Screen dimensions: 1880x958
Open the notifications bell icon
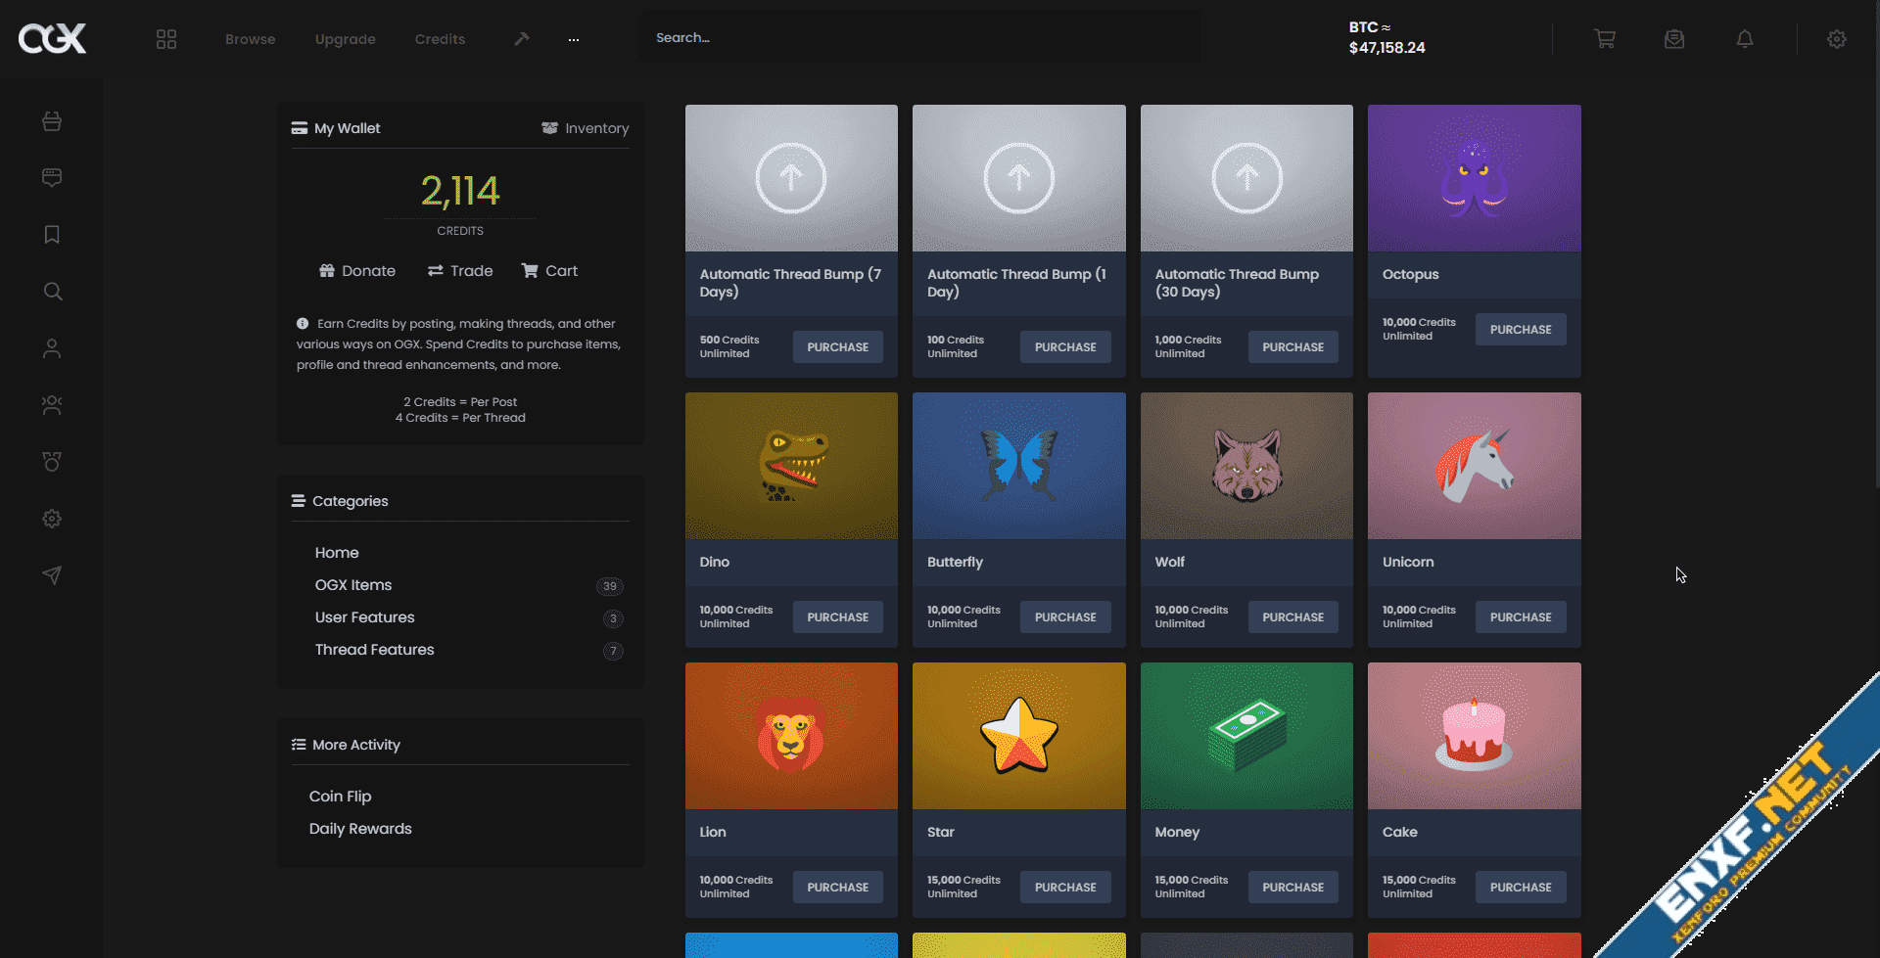(x=1744, y=39)
